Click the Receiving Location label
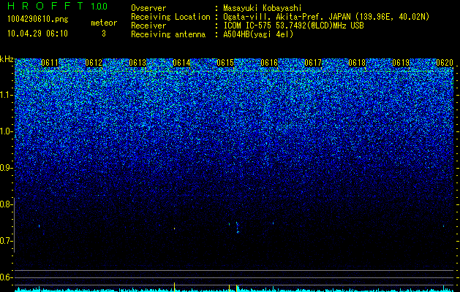Image resolution: width=460 pixels, height=292 pixels. coord(170,17)
